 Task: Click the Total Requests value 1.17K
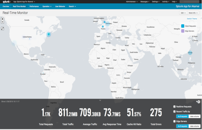point(46,113)
